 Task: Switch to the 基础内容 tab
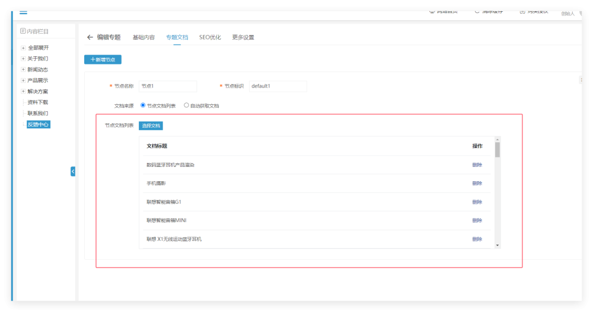(x=144, y=37)
